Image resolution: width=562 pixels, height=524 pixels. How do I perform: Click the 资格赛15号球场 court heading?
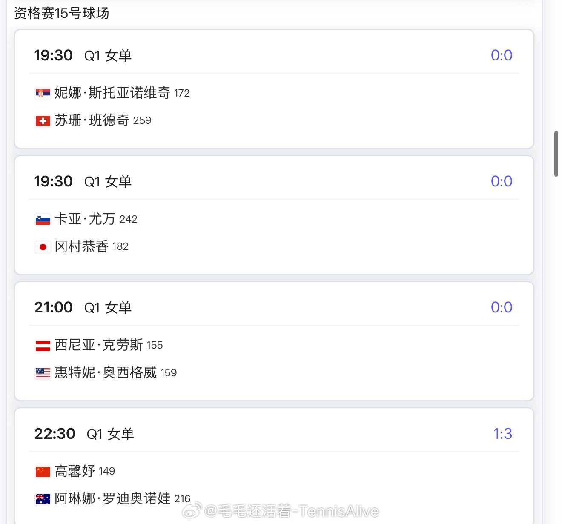point(62,13)
